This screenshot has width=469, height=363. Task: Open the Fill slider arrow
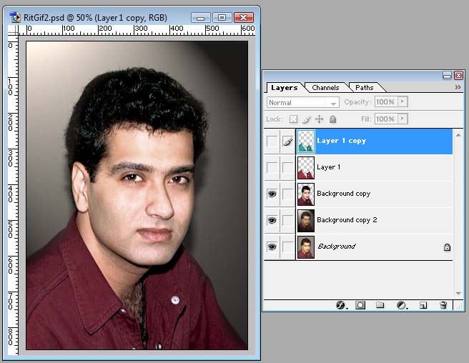click(x=403, y=119)
